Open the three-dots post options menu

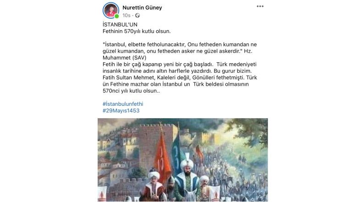pyautogui.click(x=260, y=6)
